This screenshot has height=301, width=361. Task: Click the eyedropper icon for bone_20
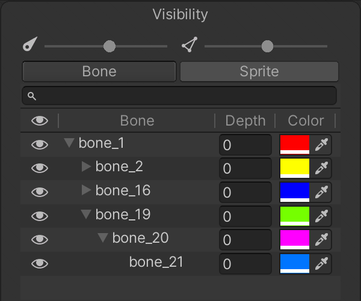point(322,240)
